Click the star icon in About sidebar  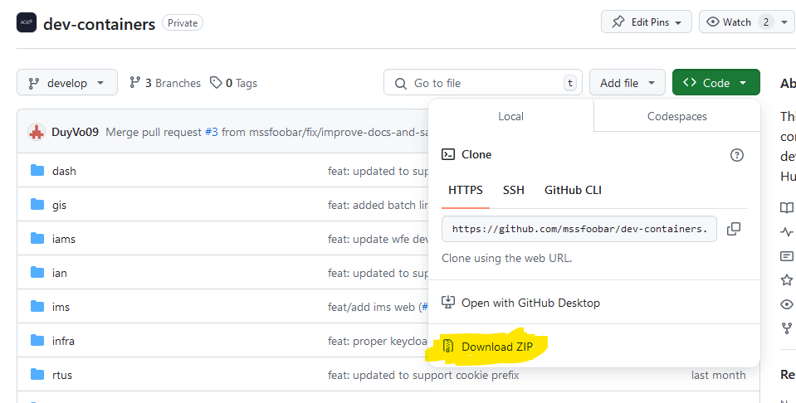tap(786, 279)
